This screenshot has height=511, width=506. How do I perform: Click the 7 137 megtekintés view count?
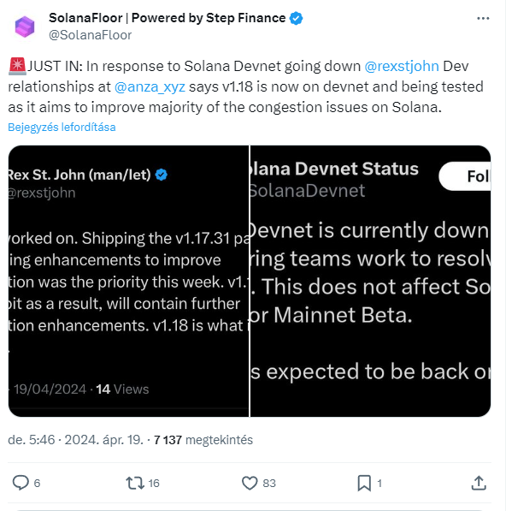click(x=203, y=440)
